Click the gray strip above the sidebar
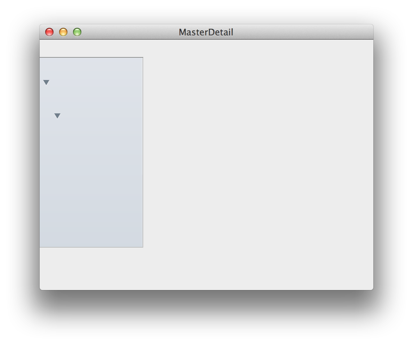Screen dimensions: 413x345 91,48
